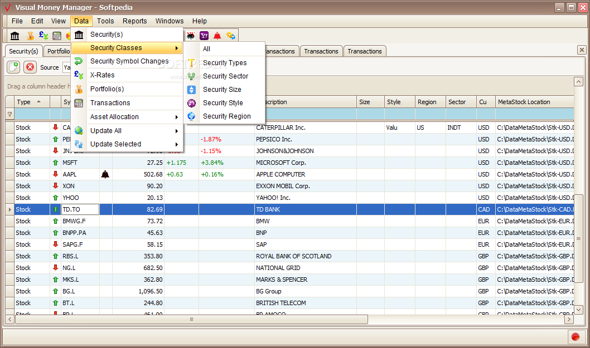Click the horizontal scrollbar thumb

click(191, 319)
